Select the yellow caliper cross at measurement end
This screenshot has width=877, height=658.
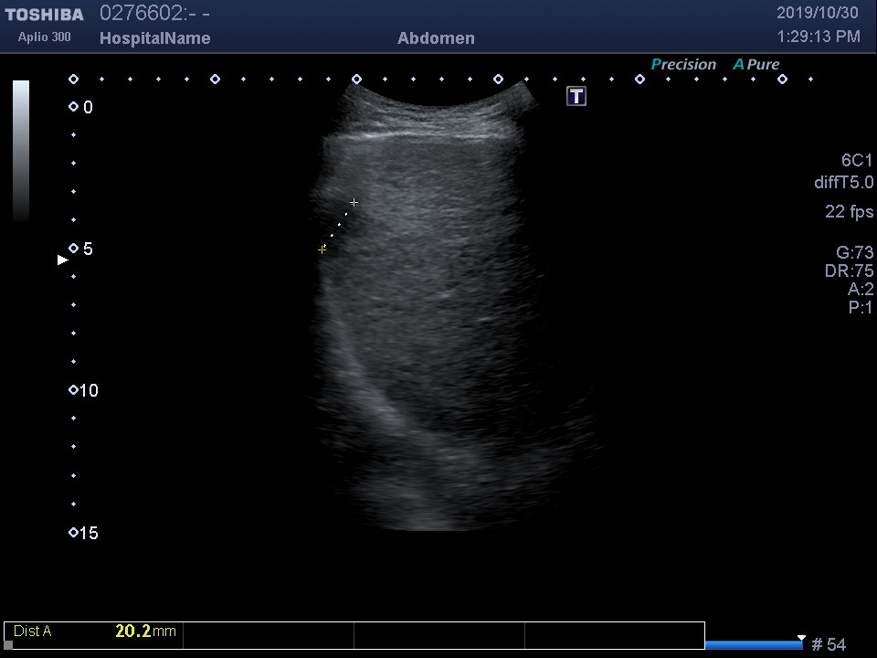[x=322, y=249]
